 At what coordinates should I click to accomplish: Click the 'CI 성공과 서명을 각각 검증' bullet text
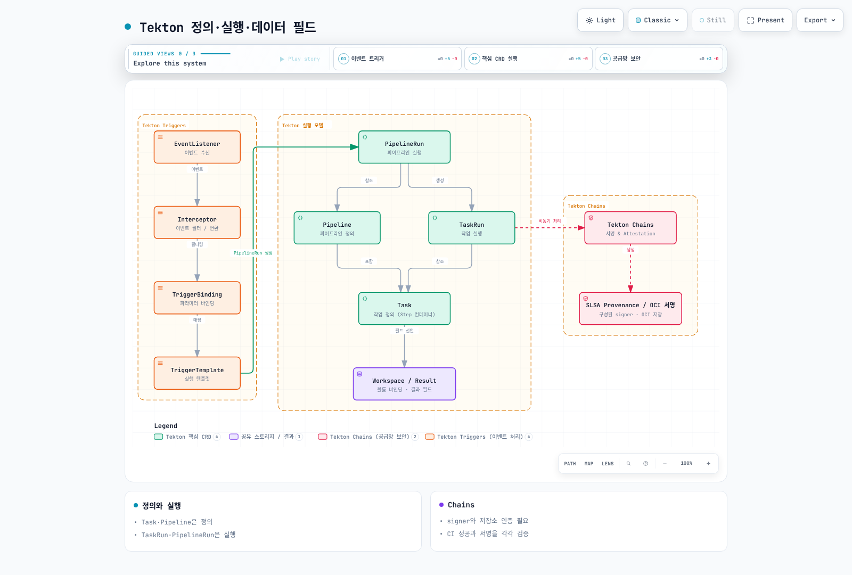(x=488, y=534)
